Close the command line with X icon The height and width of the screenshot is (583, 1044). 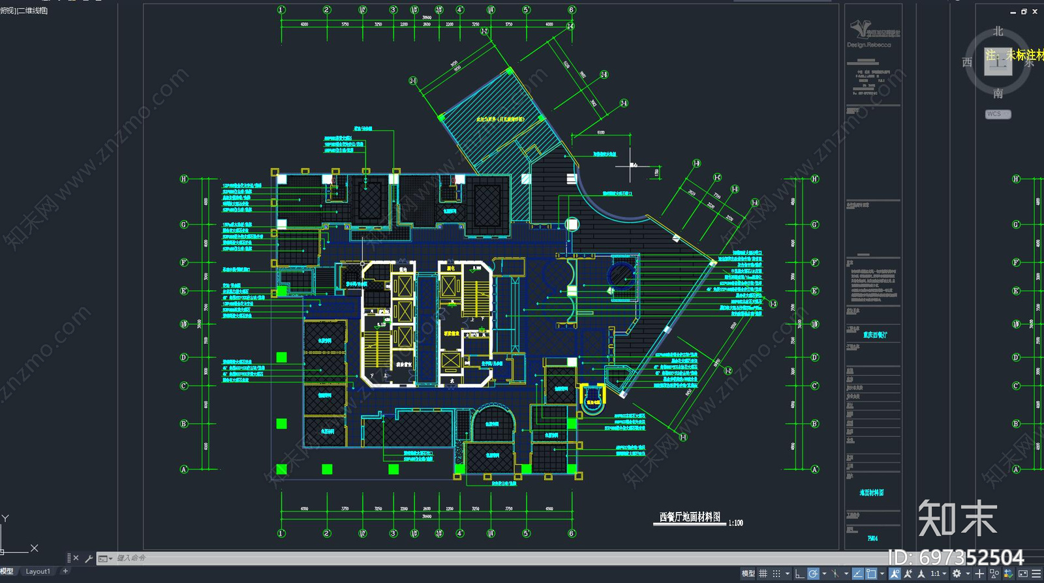(76, 558)
